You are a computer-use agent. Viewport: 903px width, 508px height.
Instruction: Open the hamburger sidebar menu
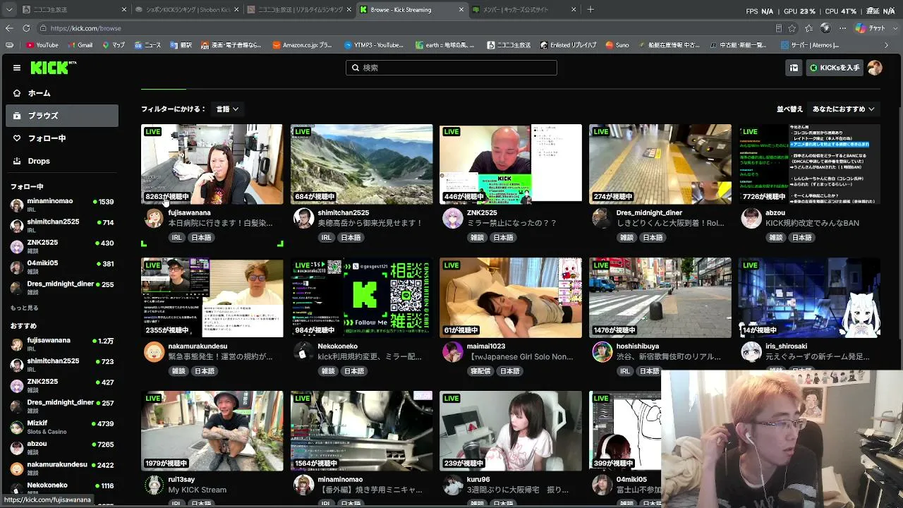tap(17, 68)
